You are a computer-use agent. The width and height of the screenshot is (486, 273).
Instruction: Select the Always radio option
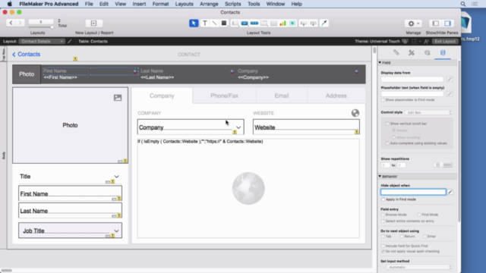[393, 130]
